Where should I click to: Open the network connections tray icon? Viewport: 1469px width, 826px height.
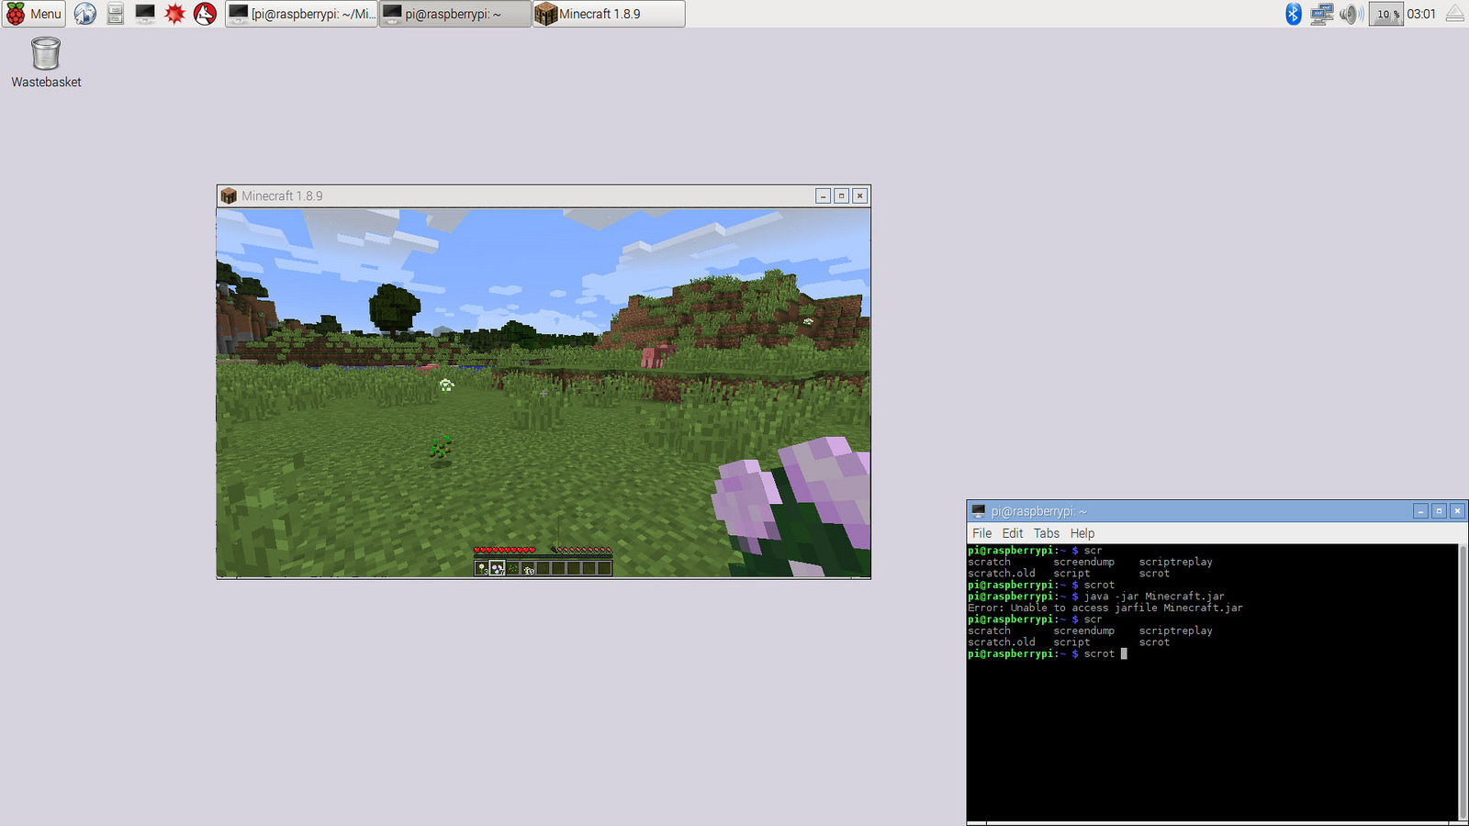tap(1321, 14)
